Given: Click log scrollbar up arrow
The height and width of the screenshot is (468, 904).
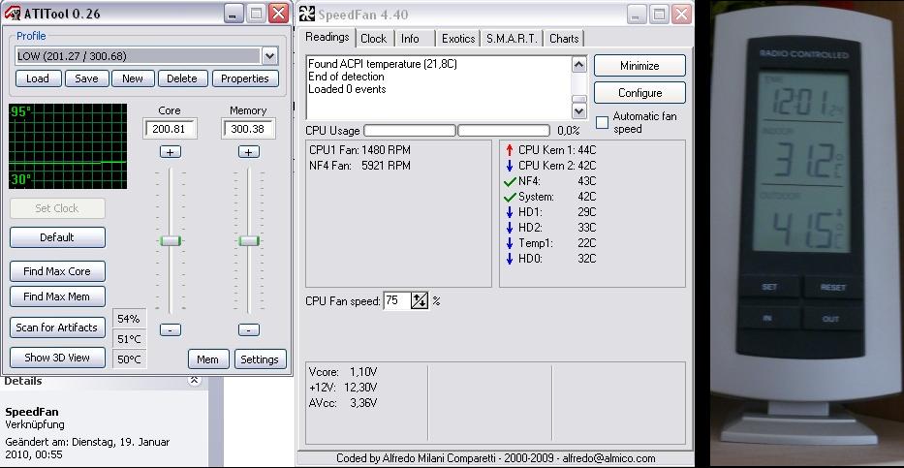Looking at the screenshot, I should [x=578, y=64].
